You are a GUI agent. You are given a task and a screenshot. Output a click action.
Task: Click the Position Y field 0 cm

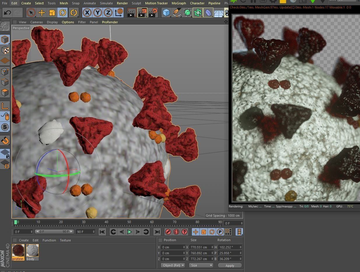point(173,253)
